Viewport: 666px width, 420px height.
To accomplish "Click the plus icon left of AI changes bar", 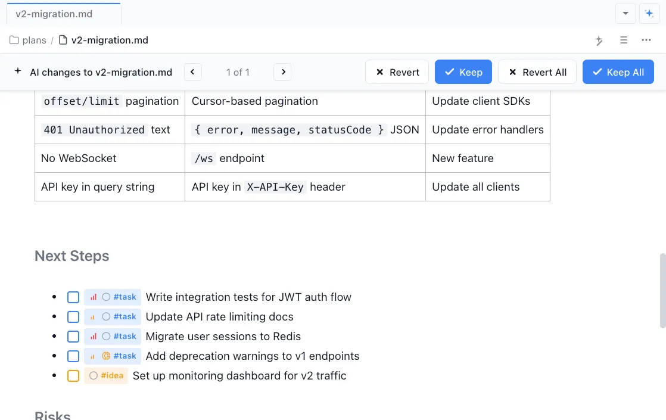I will [x=17, y=70].
